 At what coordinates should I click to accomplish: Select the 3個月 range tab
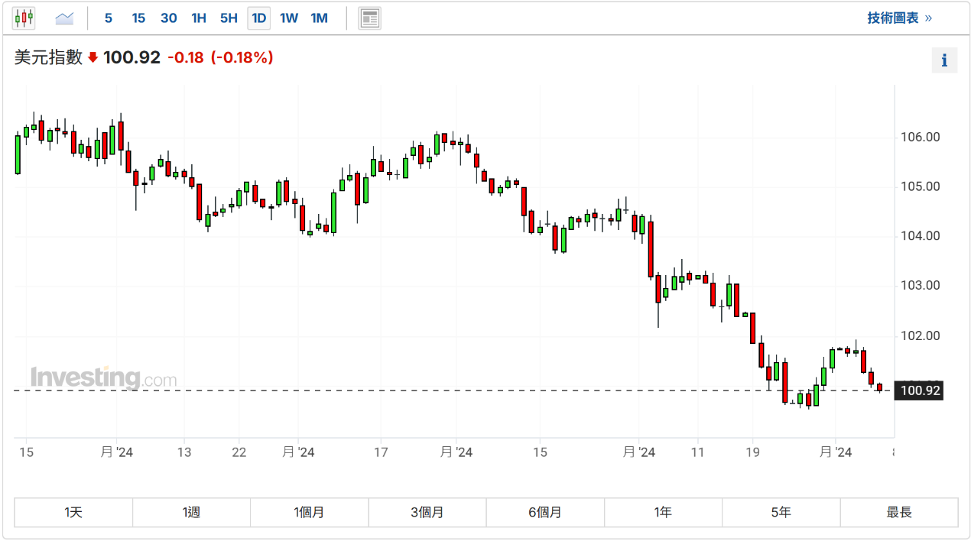(x=427, y=512)
